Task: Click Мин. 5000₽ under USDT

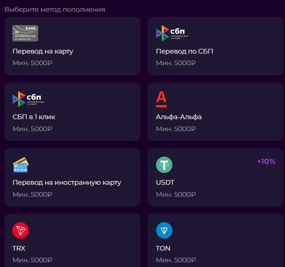Action: coord(176,194)
